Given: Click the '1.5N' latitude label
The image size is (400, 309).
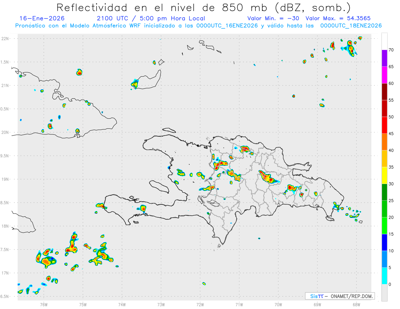Looking at the screenshot, I should coord(5,62).
